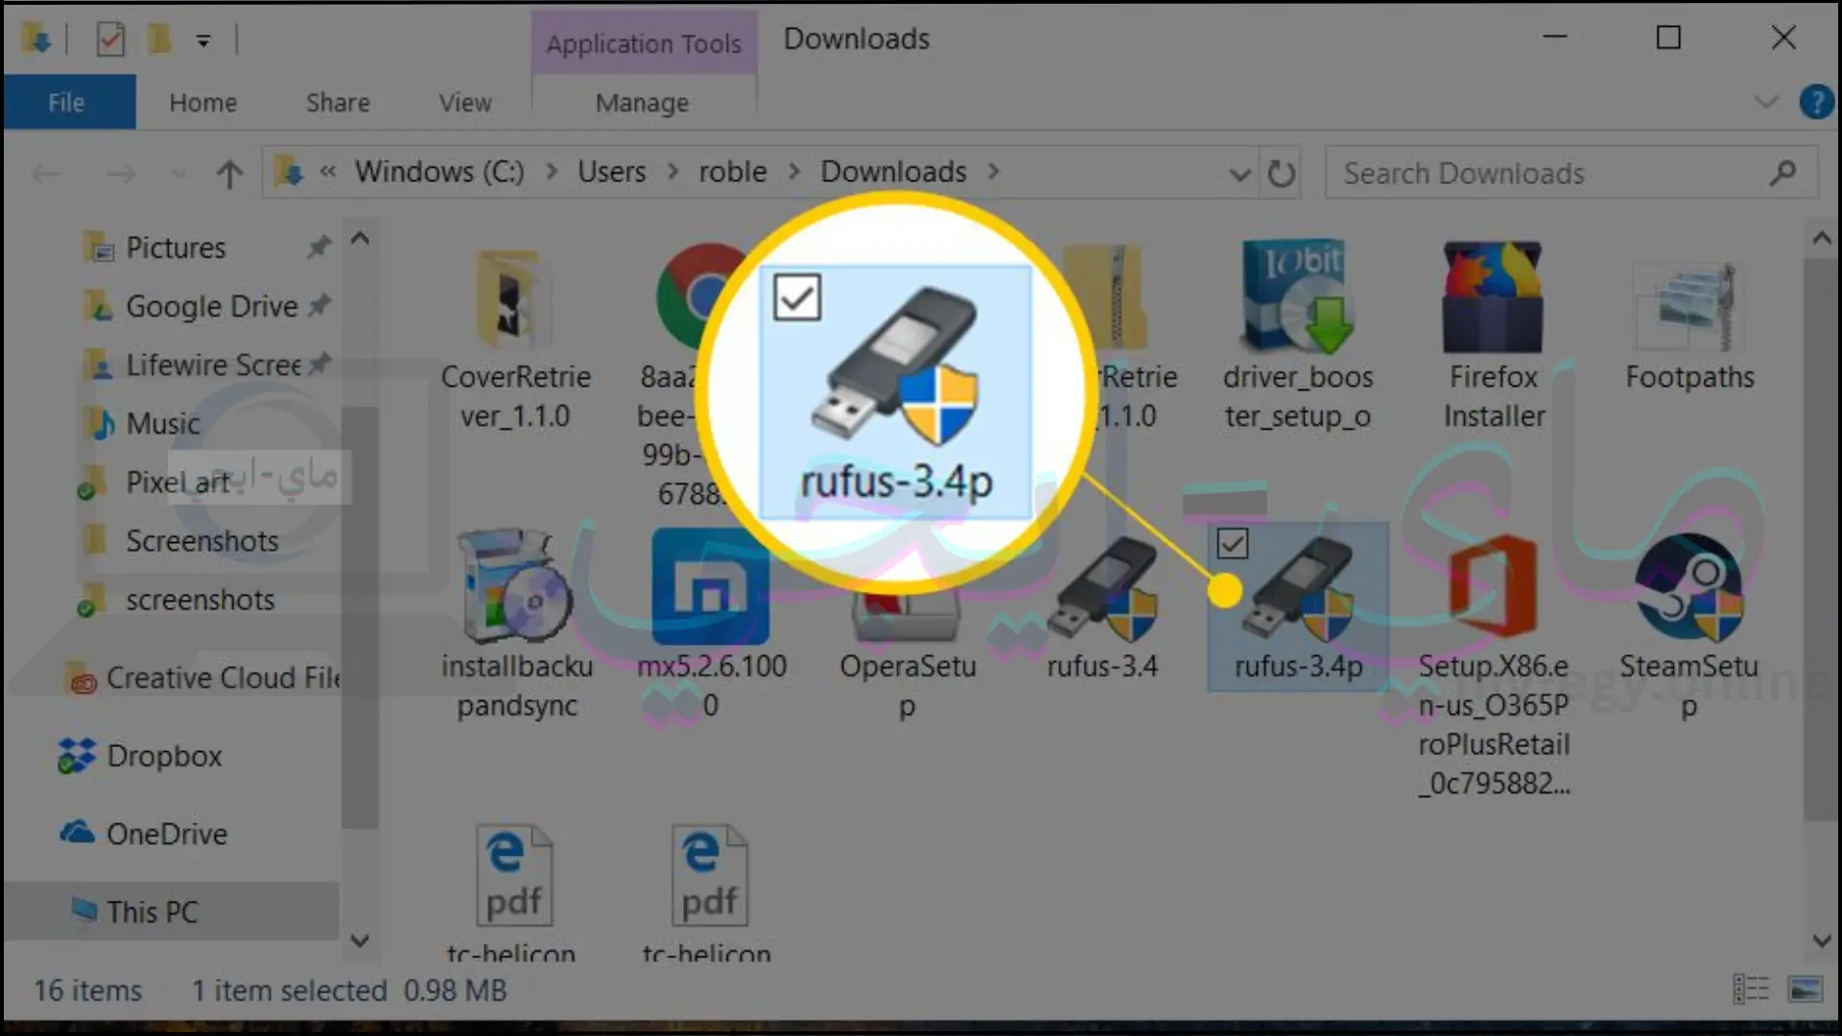Open the driver_booster_setup installer icon
Screen dimensions: 1842x1036
(1297, 296)
